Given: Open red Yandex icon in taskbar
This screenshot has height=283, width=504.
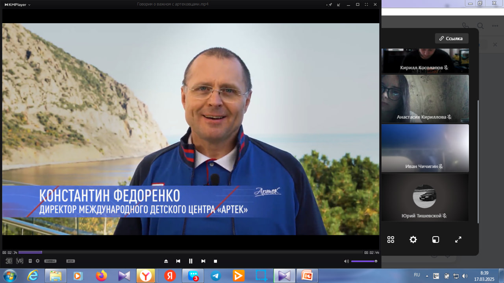Looking at the screenshot, I should [170, 276].
